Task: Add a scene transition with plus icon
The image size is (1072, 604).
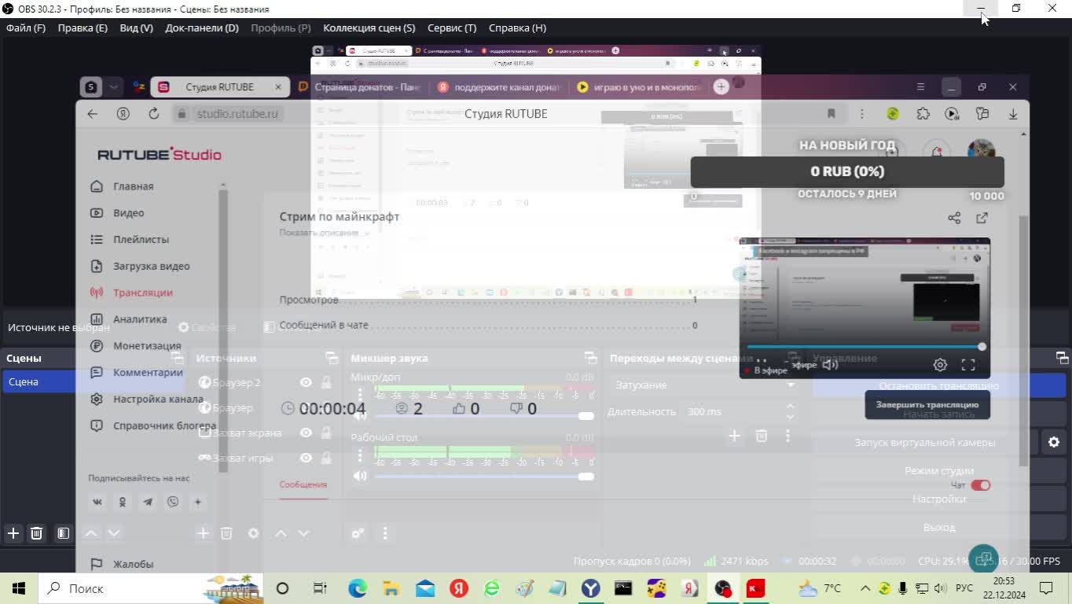Action: pos(734,435)
